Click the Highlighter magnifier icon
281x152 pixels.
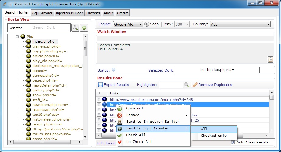coord(187,85)
